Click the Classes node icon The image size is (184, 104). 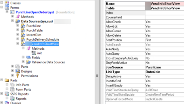pos(7,3)
